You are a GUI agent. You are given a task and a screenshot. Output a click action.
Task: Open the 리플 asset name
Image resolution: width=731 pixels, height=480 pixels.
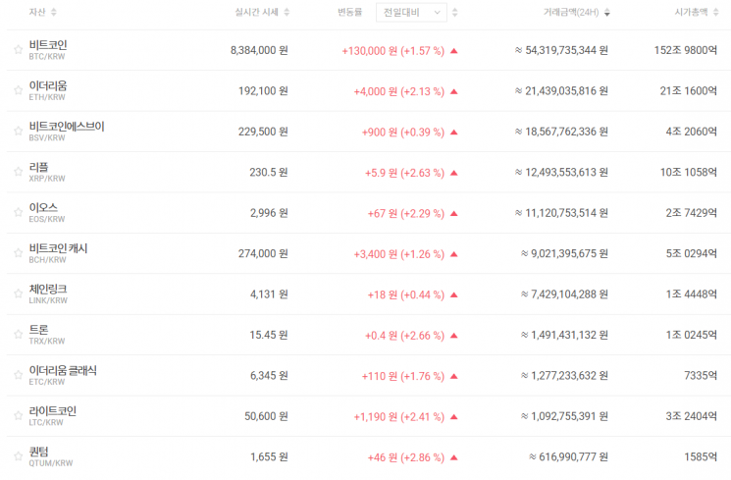(x=38, y=167)
